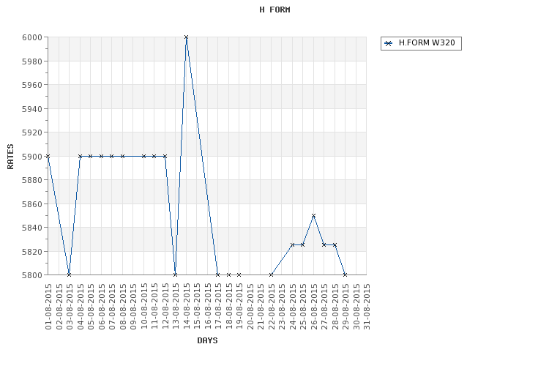Image resolution: width=549 pixels, height=366 pixels.
Task: Click the 01-08-2015 date label
Action: click(x=48, y=307)
